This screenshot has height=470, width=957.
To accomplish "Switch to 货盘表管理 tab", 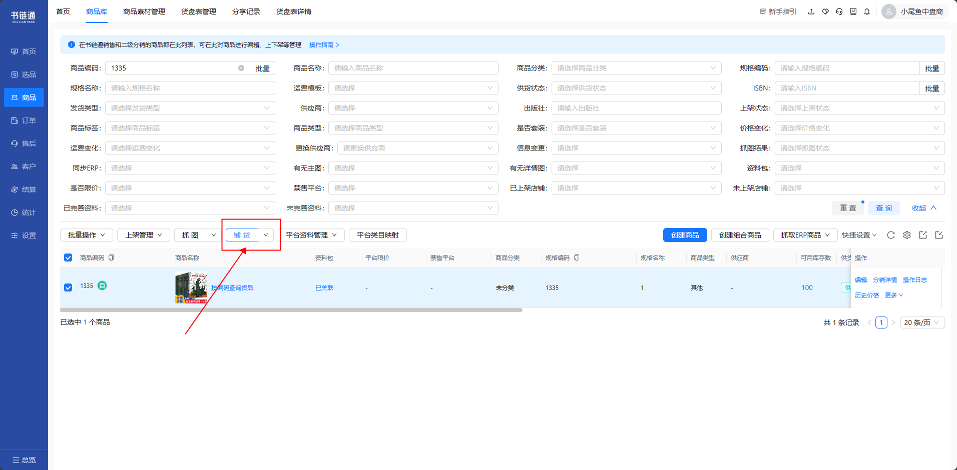I will pyautogui.click(x=199, y=11).
